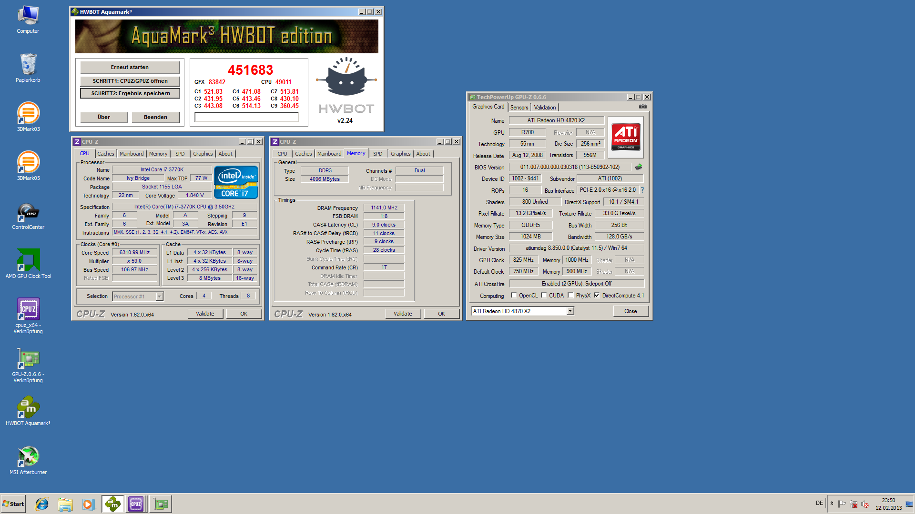Click the Driver Version field in GPU-Z

576,248
